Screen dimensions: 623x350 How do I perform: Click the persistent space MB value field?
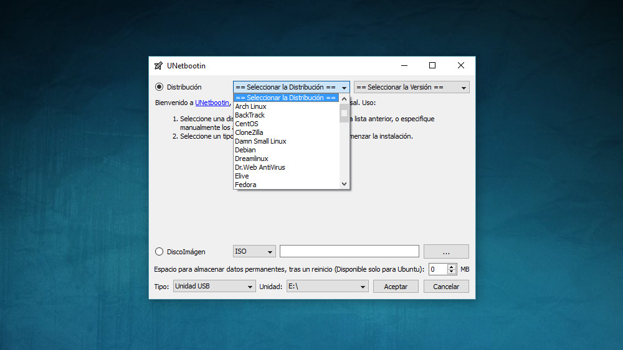tap(438, 270)
